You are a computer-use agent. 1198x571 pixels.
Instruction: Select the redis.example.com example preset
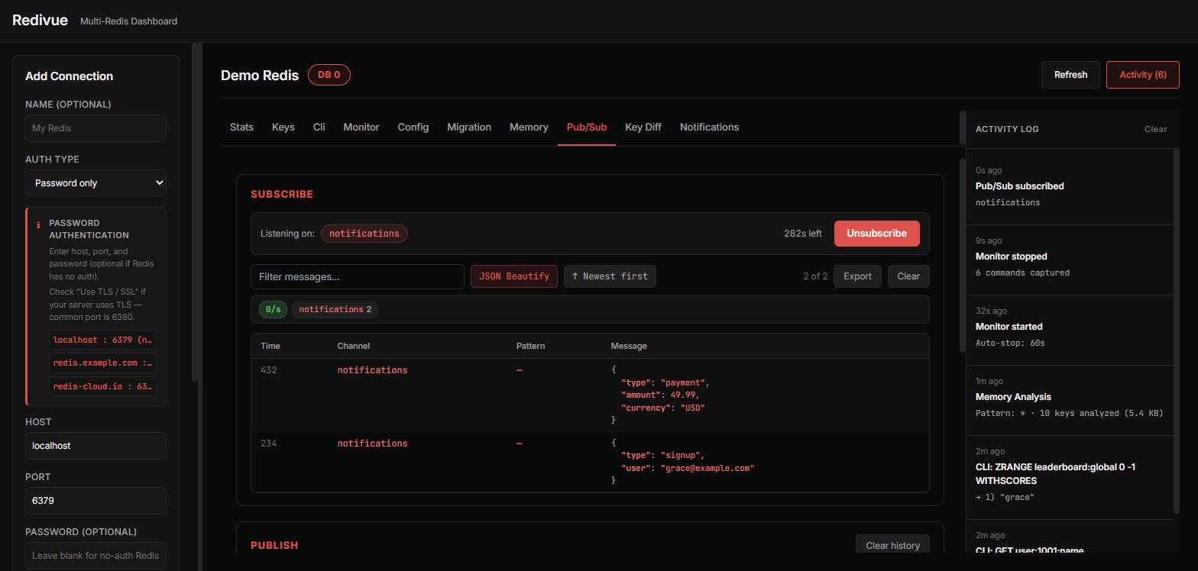102,363
